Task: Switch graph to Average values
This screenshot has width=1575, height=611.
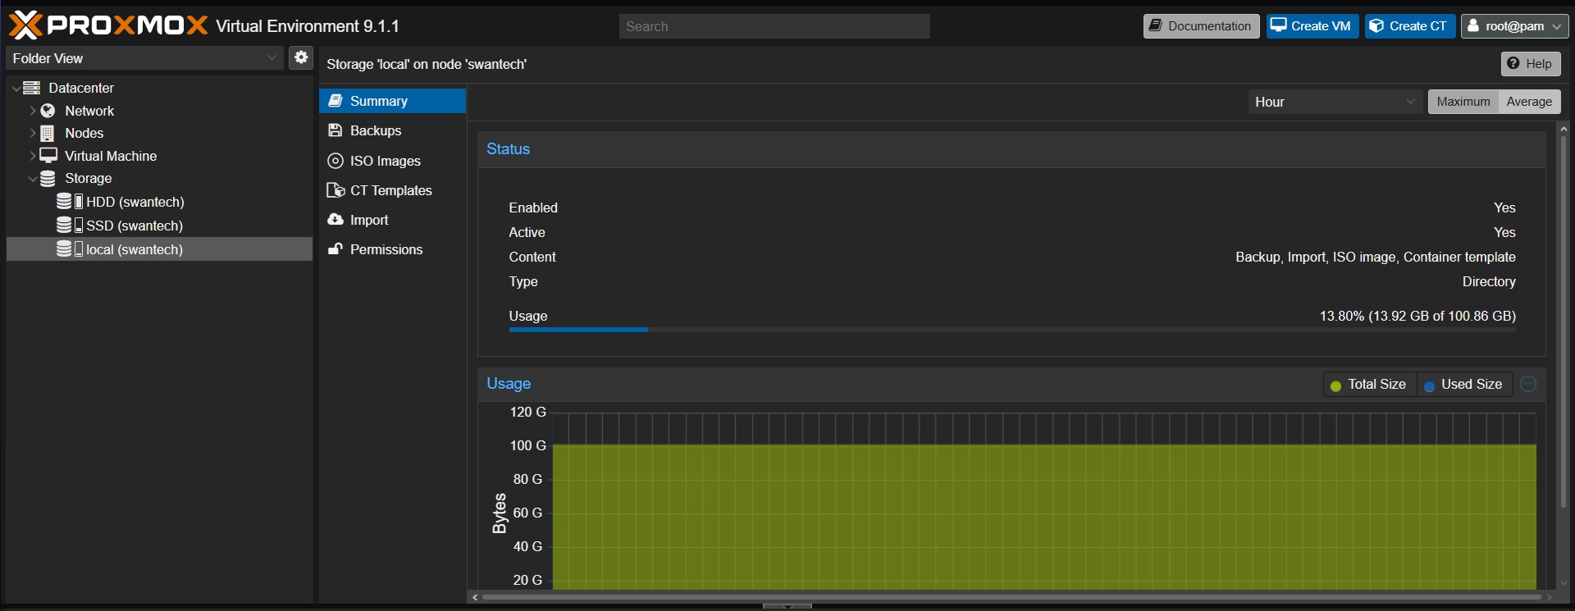Action: point(1529,102)
